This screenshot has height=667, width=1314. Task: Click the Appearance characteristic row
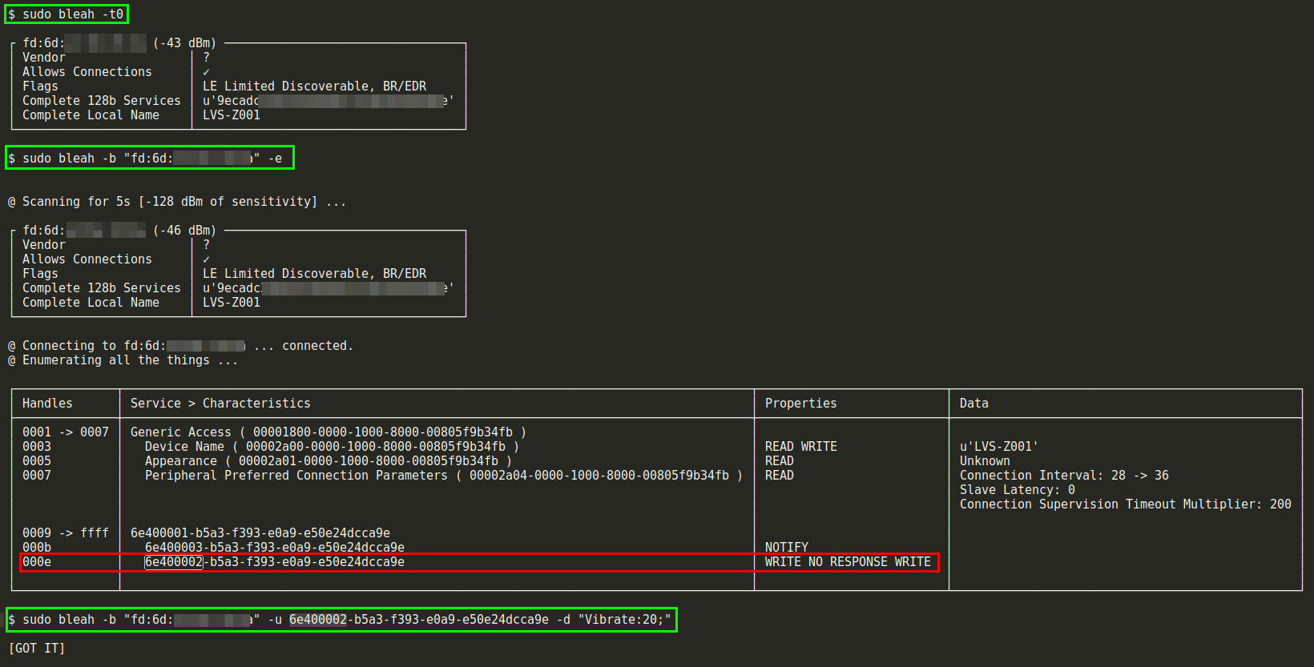(328, 461)
